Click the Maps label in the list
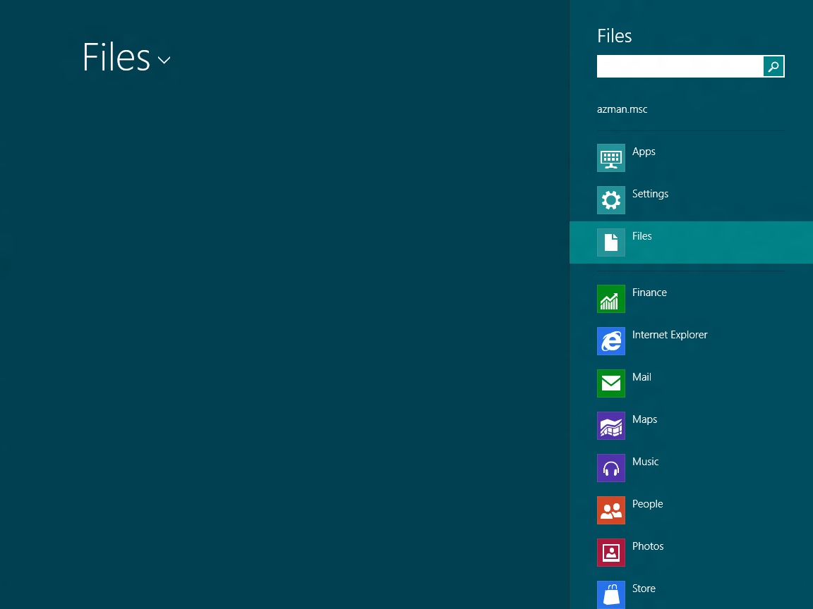Image resolution: width=813 pixels, height=609 pixels. pos(644,419)
